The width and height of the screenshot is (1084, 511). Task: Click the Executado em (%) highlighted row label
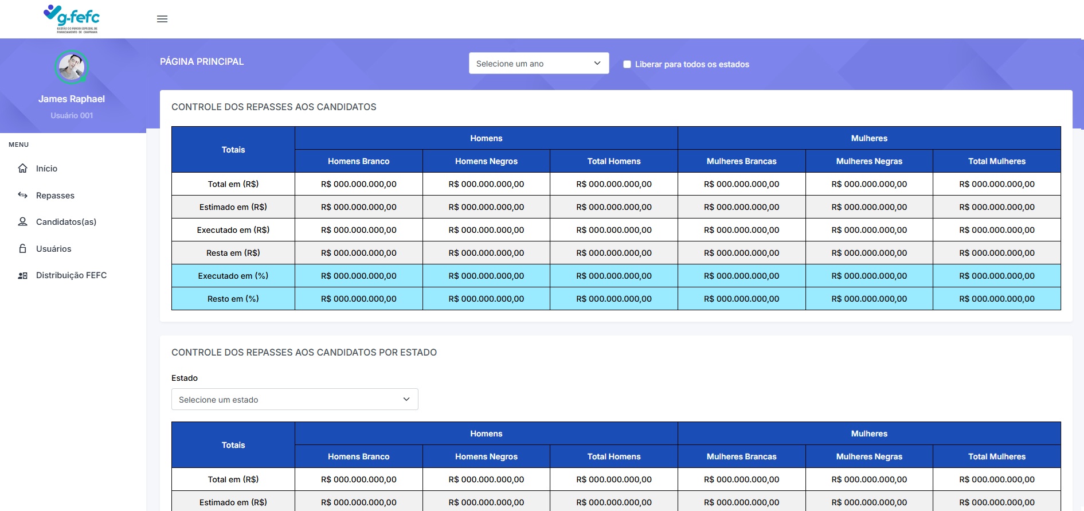coord(233,276)
